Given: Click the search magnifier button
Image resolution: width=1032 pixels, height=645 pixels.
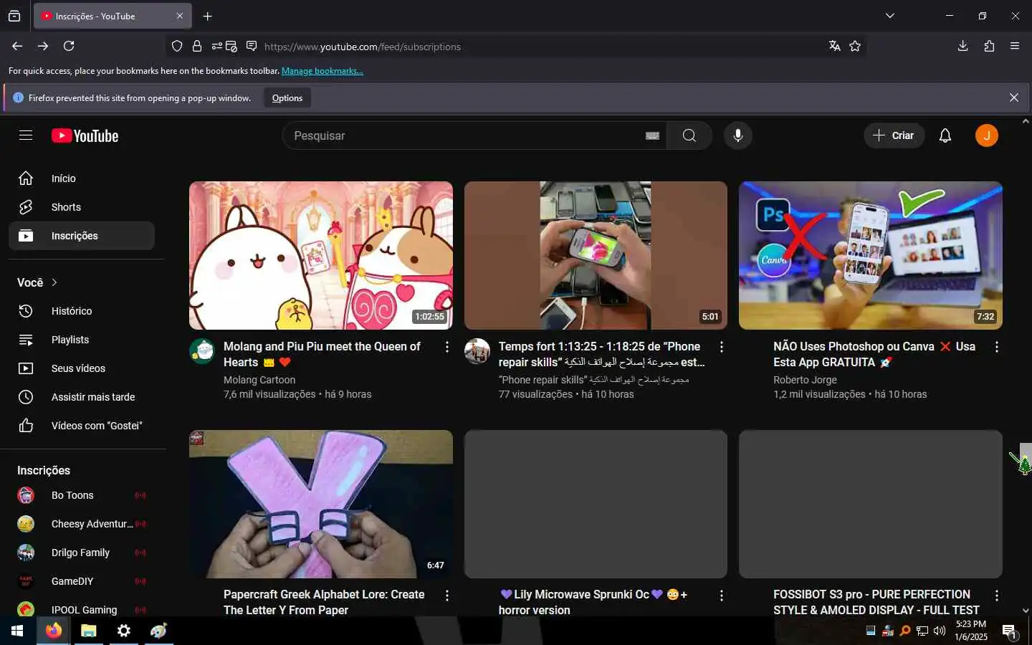Looking at the screenshot, I should pos(689,135).
